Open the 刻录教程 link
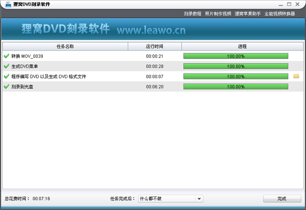 pyautogui.click(x=193, y=14)
